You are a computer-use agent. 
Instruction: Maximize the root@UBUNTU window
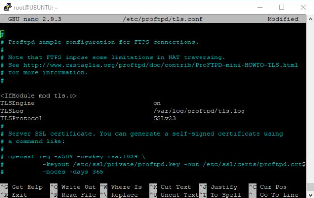pos(282,7)
